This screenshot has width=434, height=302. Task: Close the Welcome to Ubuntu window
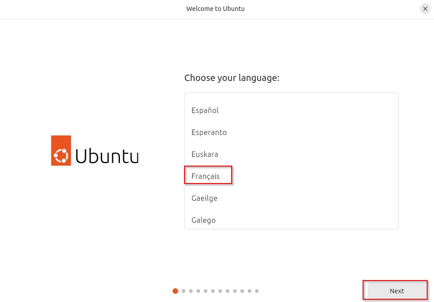tap(425, 9)
